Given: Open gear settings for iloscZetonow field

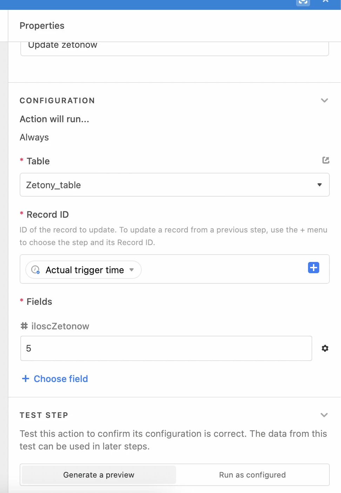Looking at the screenshot, I should pyautogui.click(x=325, y=348).
